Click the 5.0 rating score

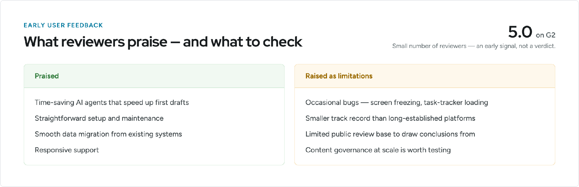click(x=520, y=32)
